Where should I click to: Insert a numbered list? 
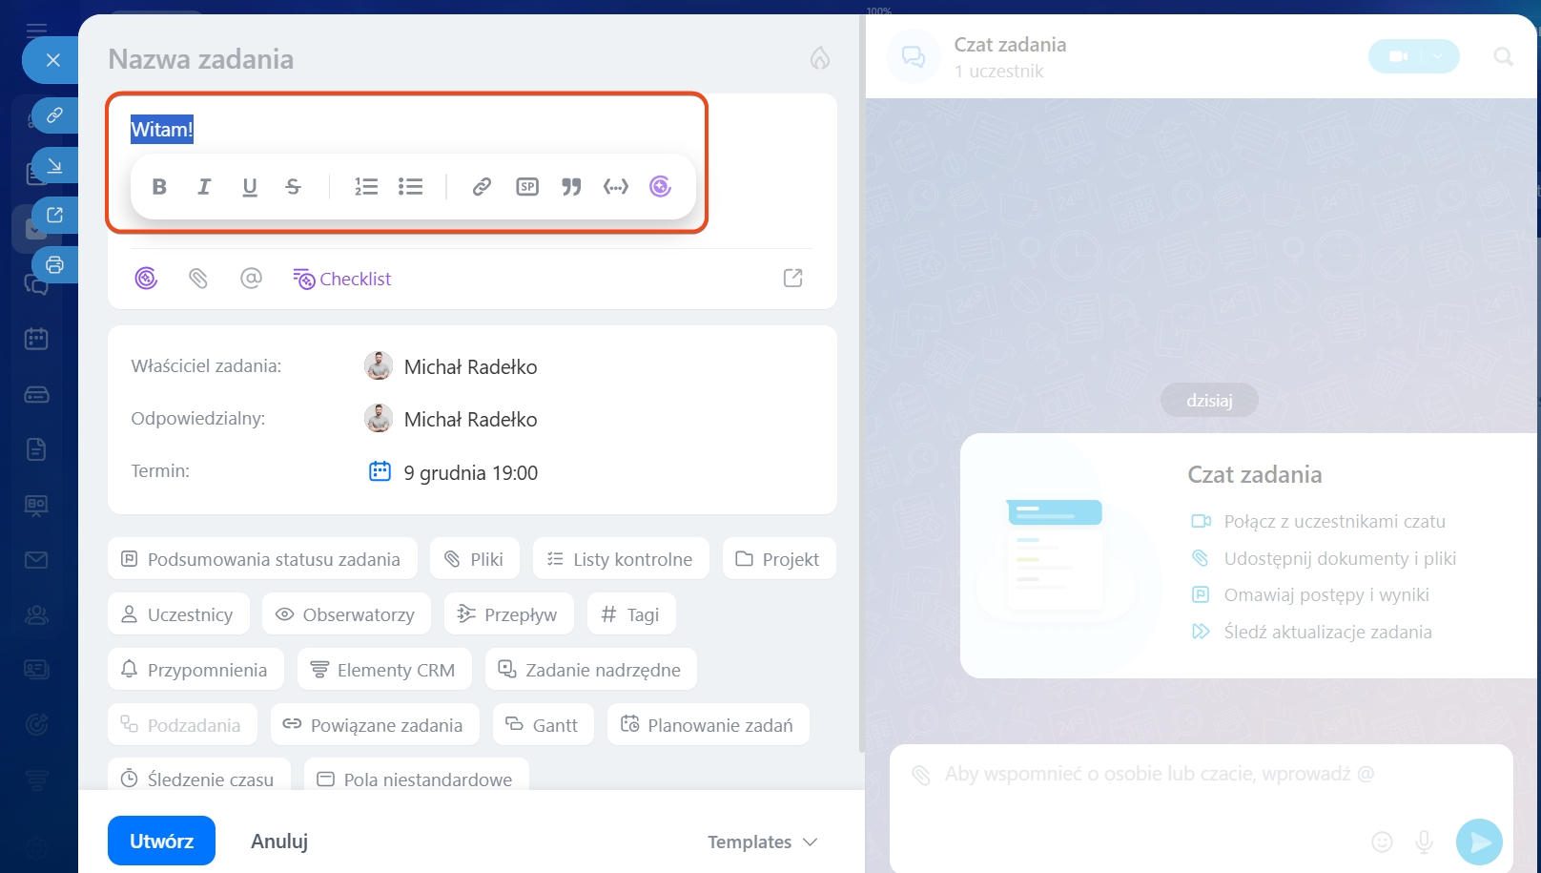[366, 187]
